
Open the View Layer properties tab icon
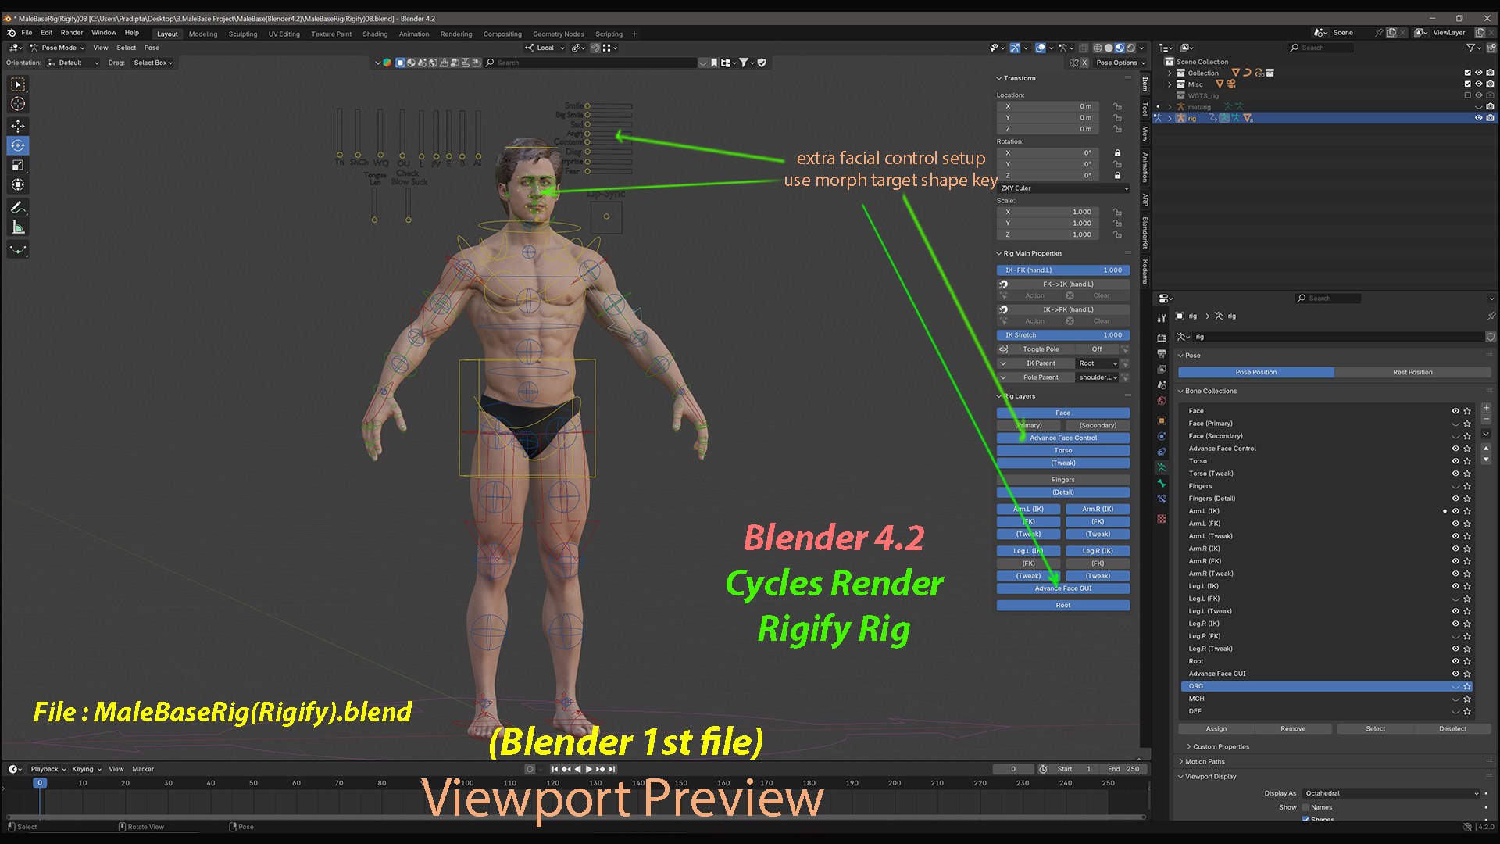1162,369
